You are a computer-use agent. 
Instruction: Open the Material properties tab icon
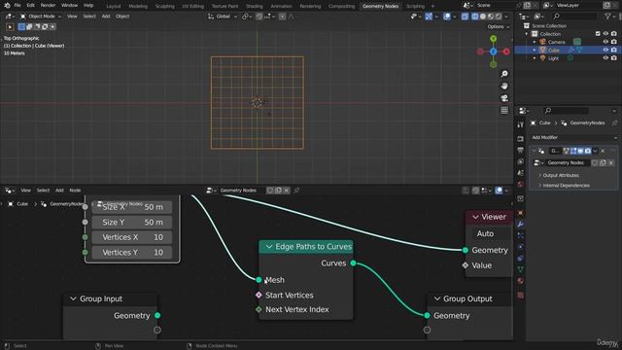(520, 281)
